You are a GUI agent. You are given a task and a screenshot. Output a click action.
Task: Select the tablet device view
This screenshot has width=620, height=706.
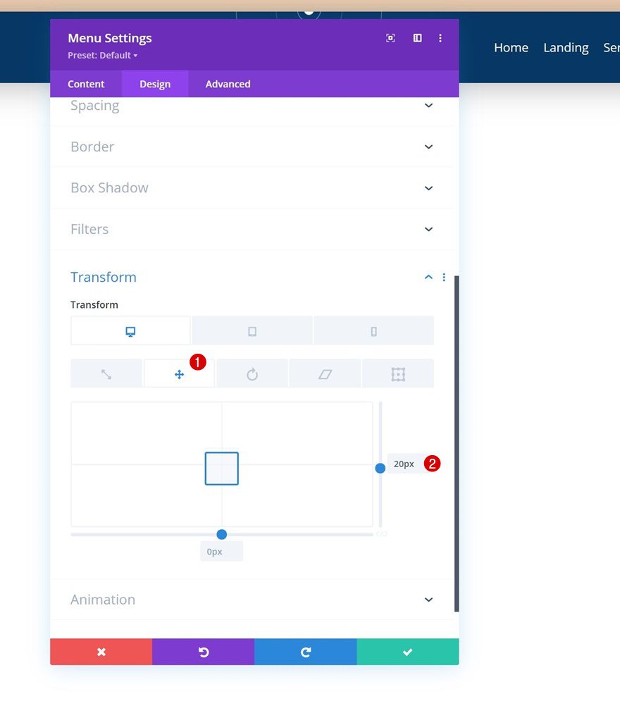coord(252,331)
